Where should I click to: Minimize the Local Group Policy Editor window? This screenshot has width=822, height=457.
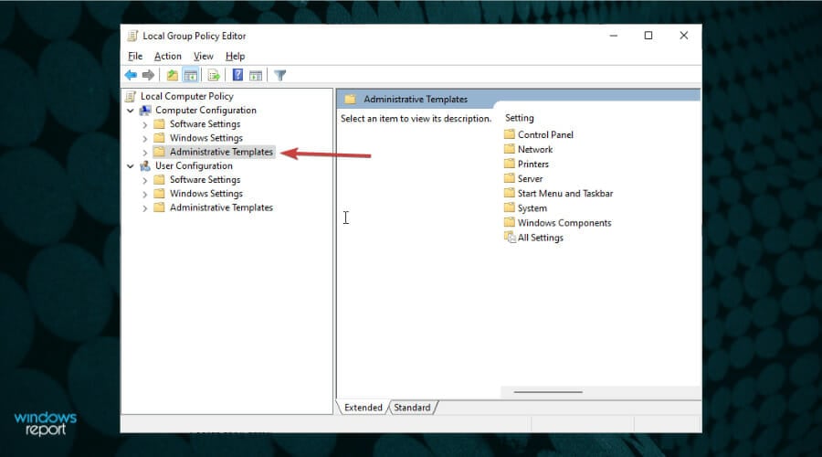click(614, 36)
